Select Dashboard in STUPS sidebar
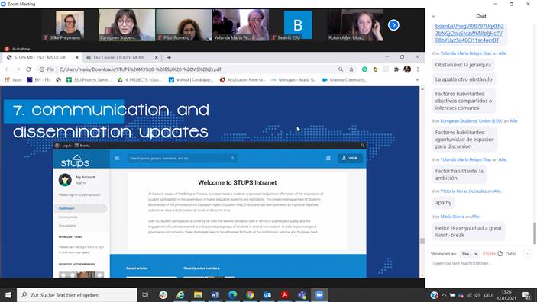 pyautogui.click(x=81, y=208)
